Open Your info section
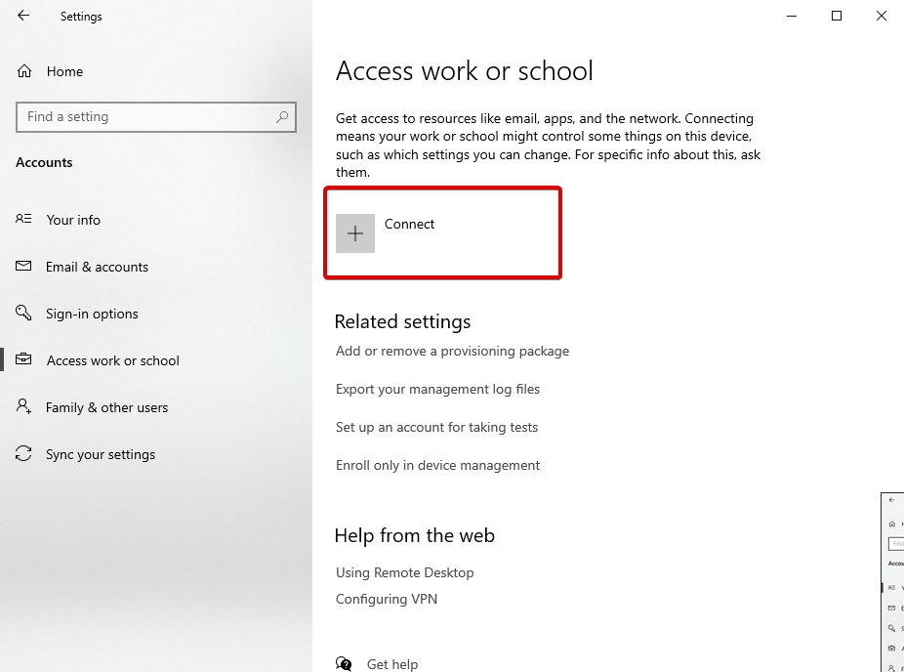The image size is (904, 672). (73, 220)
